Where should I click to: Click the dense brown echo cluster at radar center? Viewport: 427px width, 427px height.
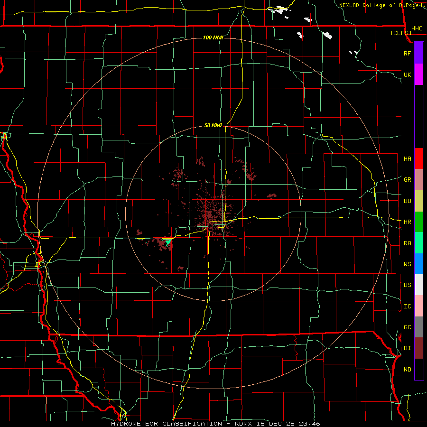coord(214,215)
